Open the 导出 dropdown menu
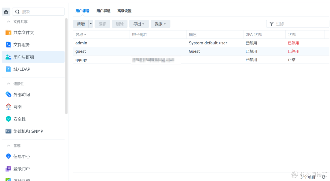Viewport: 330px width, 181px height. 139,24
